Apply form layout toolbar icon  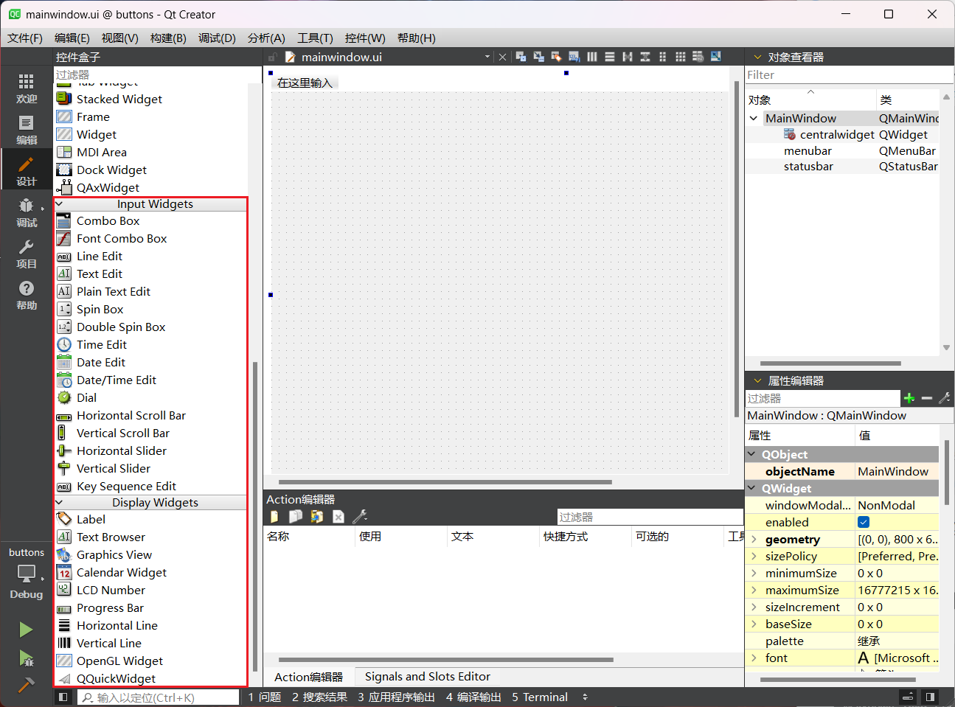pos(662,57)
